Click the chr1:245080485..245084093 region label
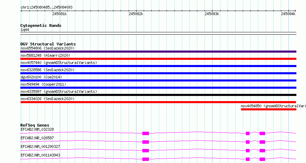The width and height of the screenshot is (306, 163). click(46, 8)
